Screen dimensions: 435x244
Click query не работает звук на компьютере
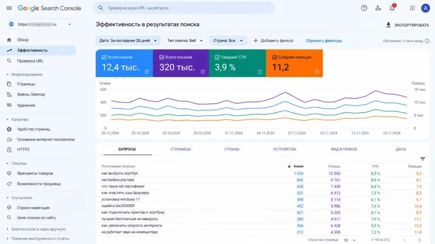pyautogui.click(x=129, y=232)
